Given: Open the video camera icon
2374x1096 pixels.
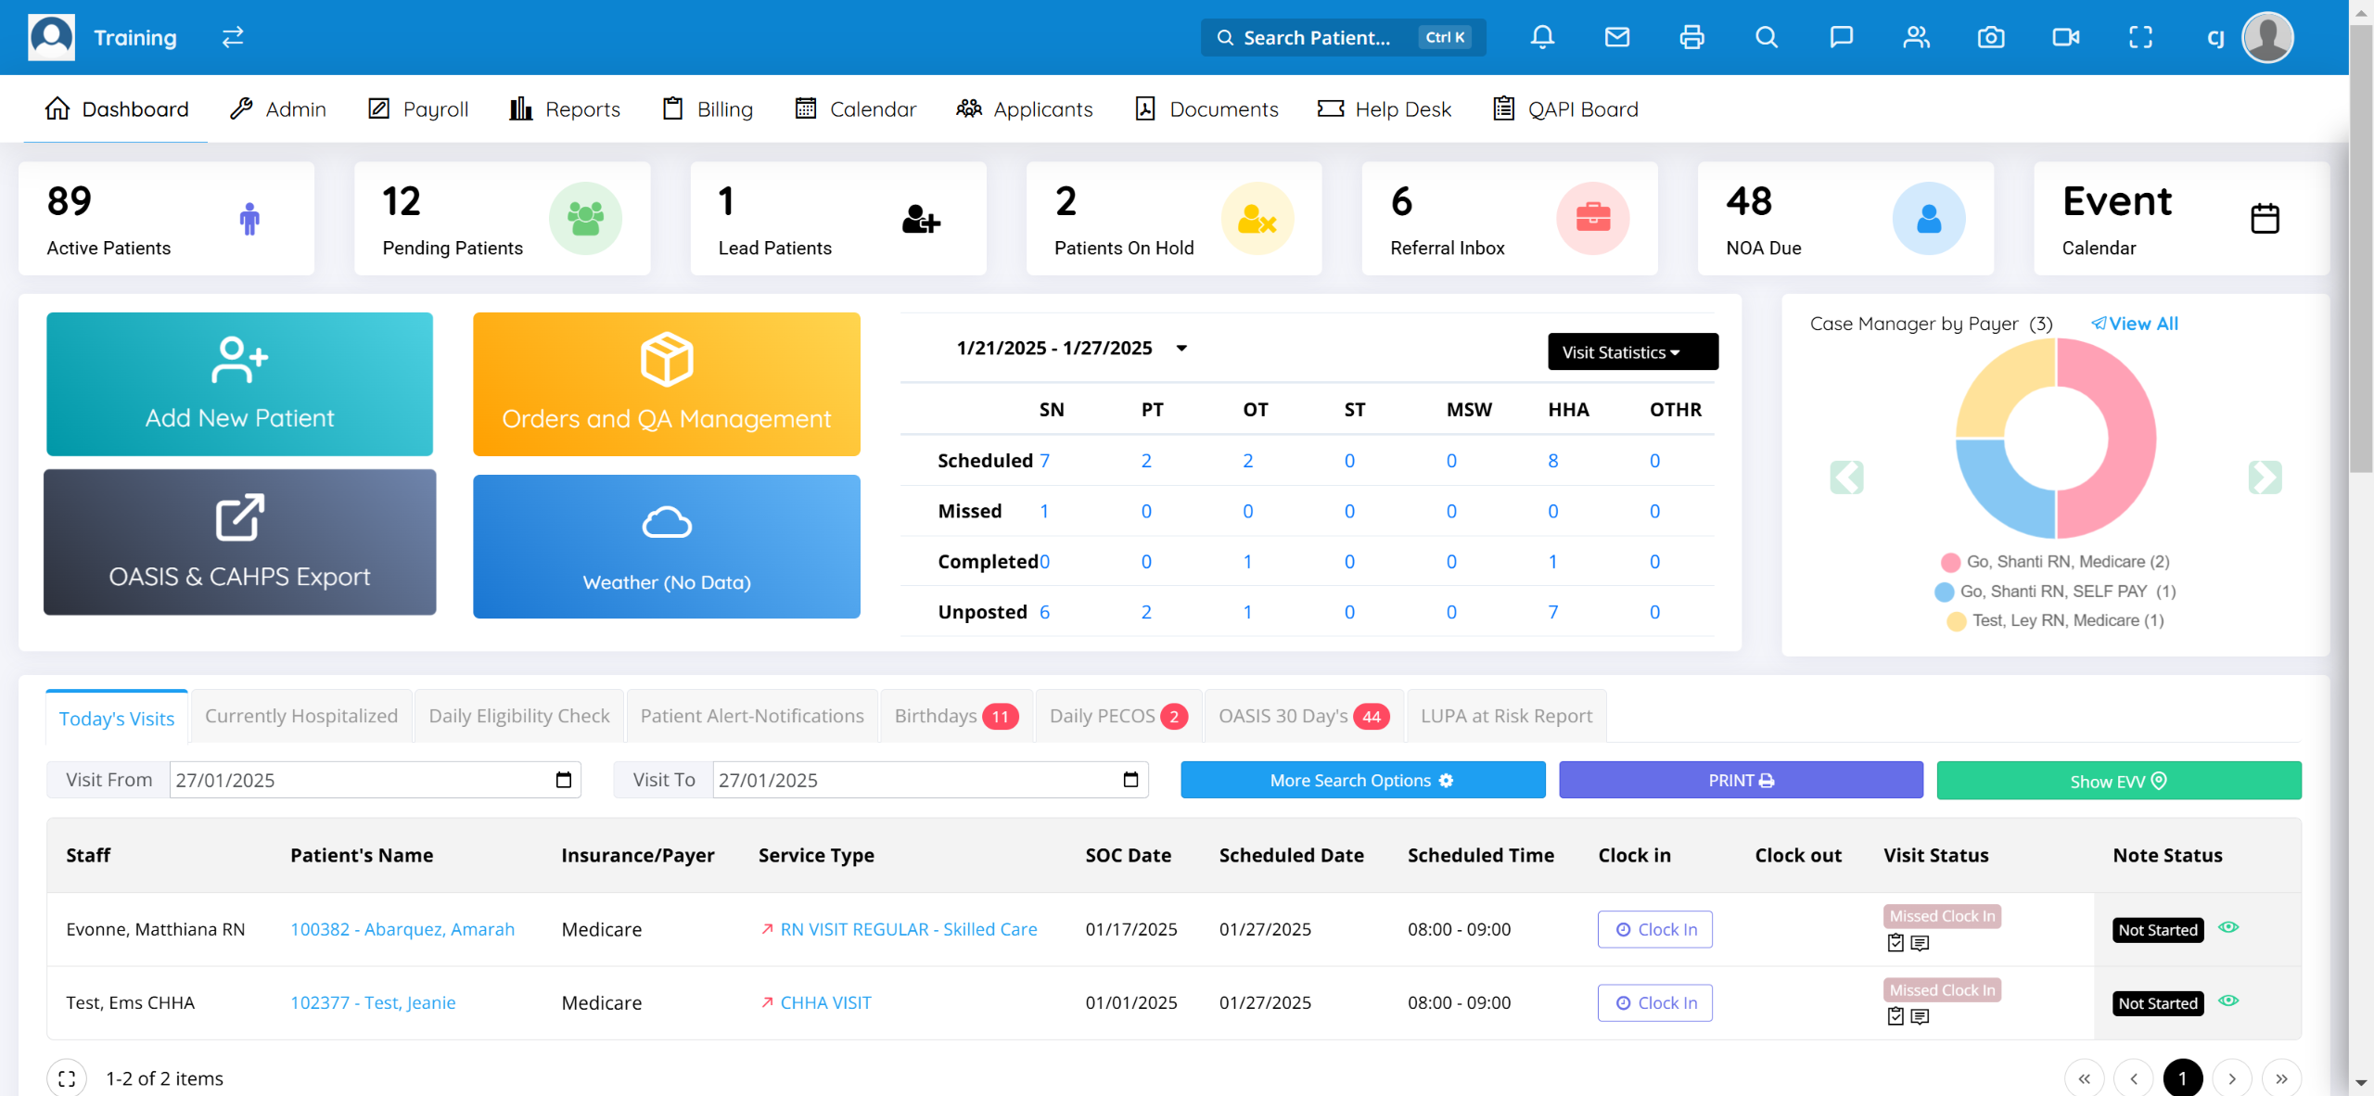Looking at the screenshot, I should click(2065, 37).
